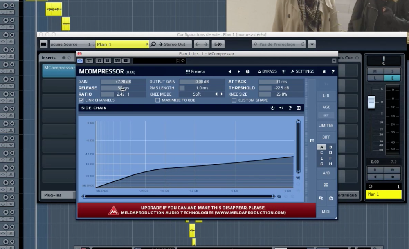Enable Write automation W in plugin header
Image resolution: width=409 pixels, height=249 pixels.
click(108, 60)
